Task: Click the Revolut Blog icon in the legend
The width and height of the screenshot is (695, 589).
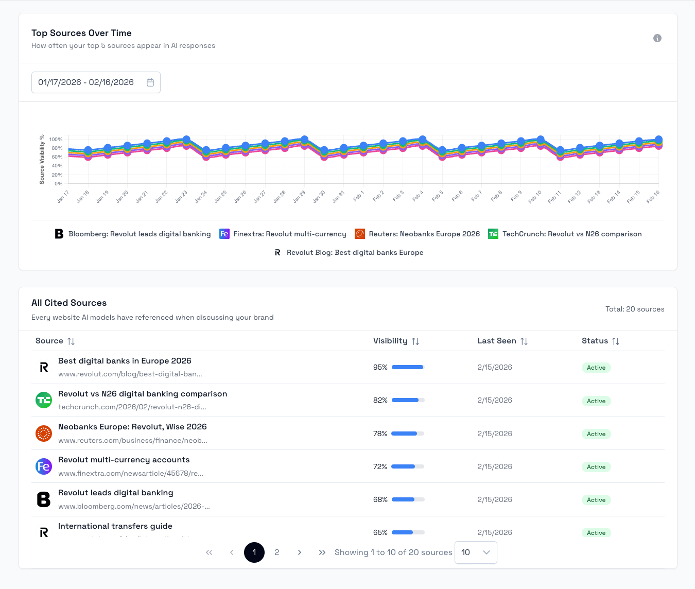Action: (x=277, y=252)
